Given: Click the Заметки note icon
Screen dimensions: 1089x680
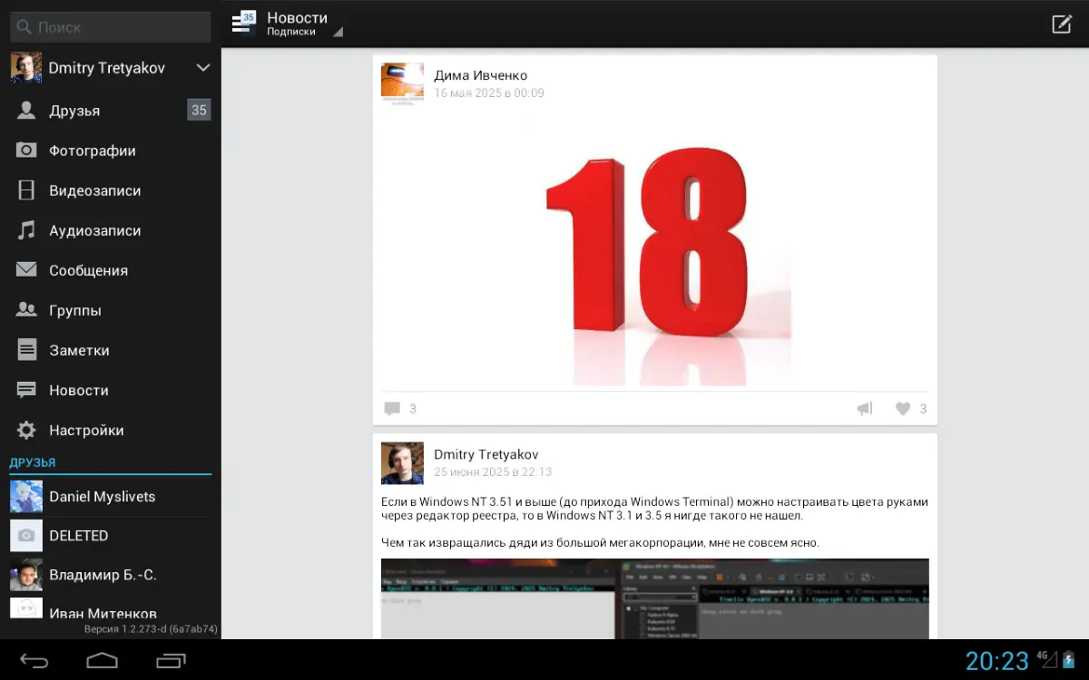Looking at the screenshot, I should (x=26, y=350).
